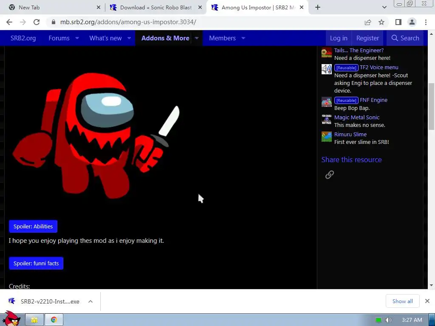Click the scrollbar down arrow
The width and height of the screenshot is (435, 326).
tap(432, 285)
